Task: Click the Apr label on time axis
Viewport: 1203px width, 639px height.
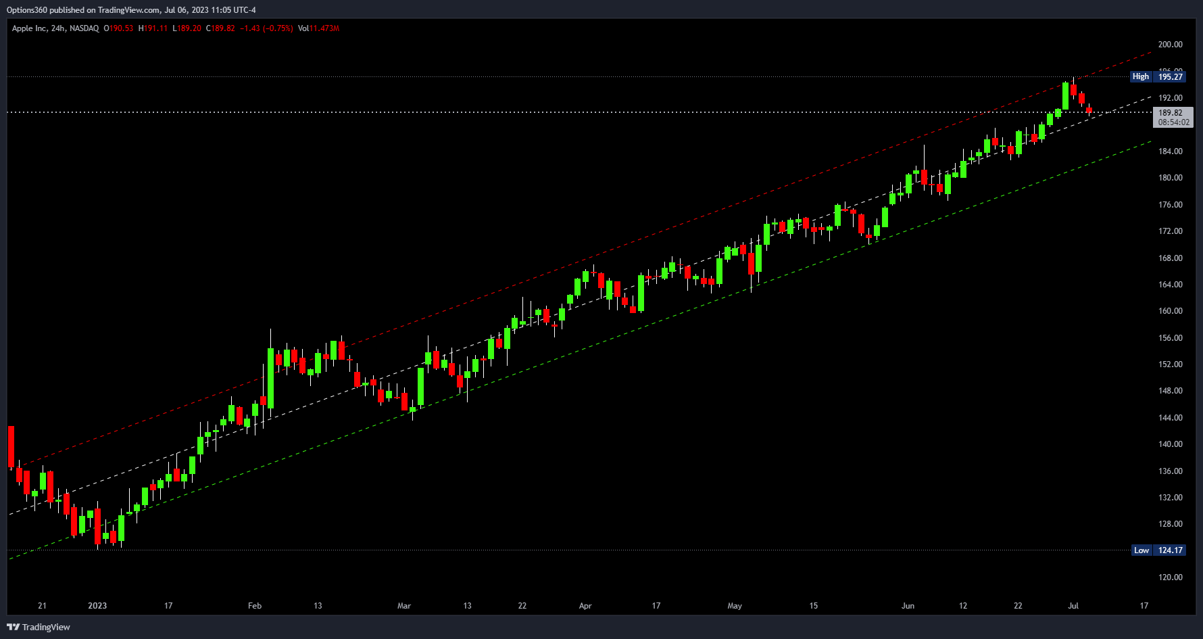Action: coord(585,606)
